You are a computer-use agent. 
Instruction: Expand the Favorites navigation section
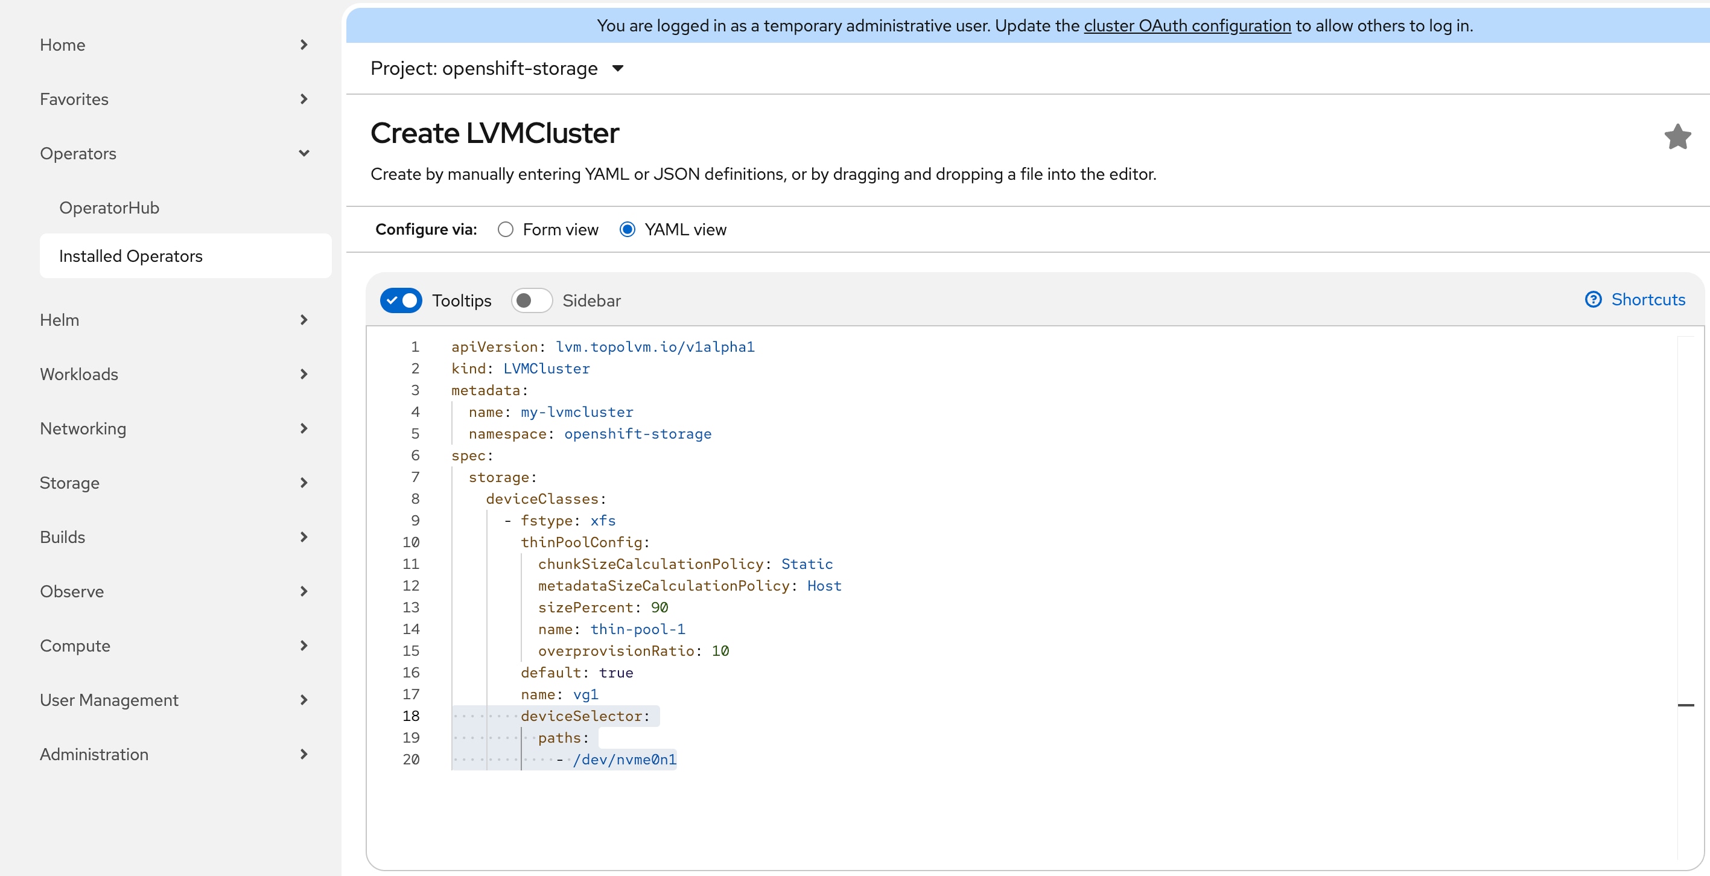(x=175, y=100)
